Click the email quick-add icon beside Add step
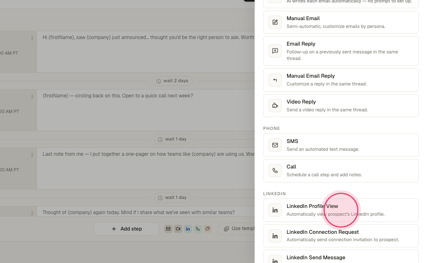 tap(168, 229)
